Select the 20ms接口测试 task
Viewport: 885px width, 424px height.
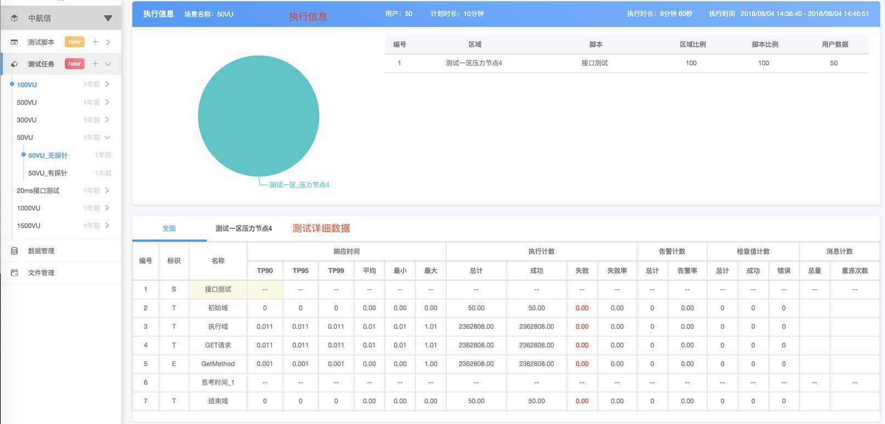point(38,191)
